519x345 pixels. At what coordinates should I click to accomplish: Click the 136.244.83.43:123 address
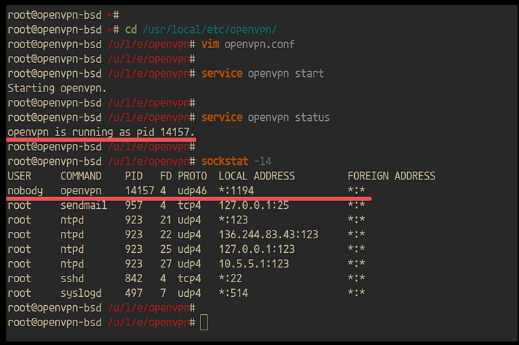click(x=268, y=235)
